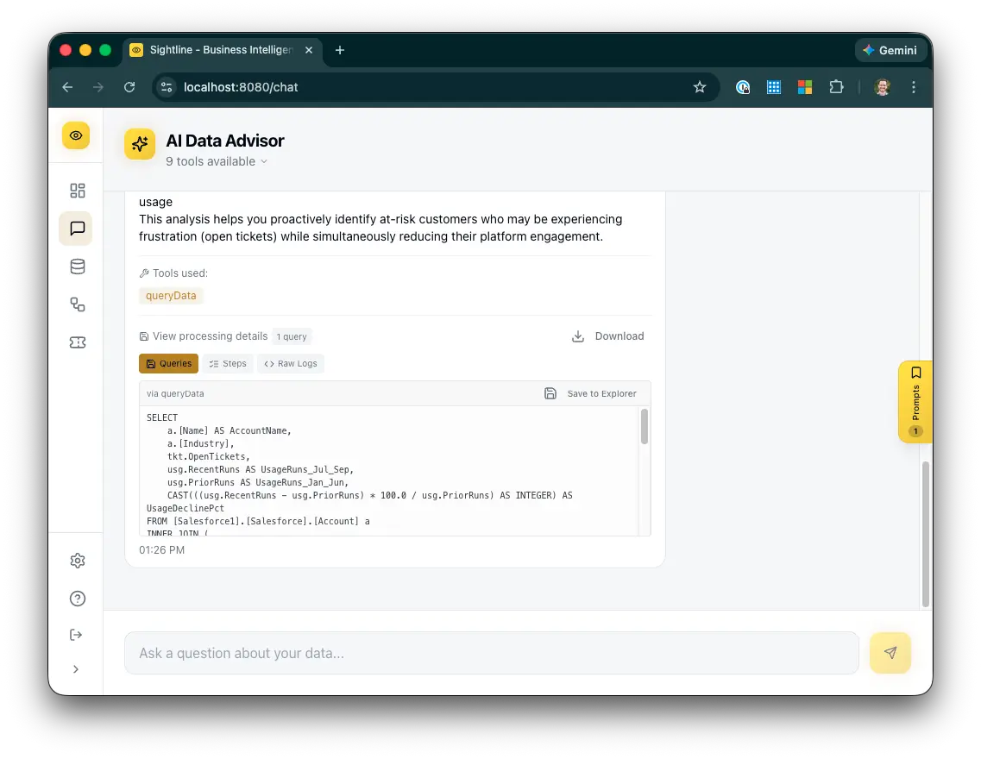This screenshot has width=981, height=759.
Task: Expand the 9 tools available dropdown
Action: pyautogui.click(x=217, y=161)
